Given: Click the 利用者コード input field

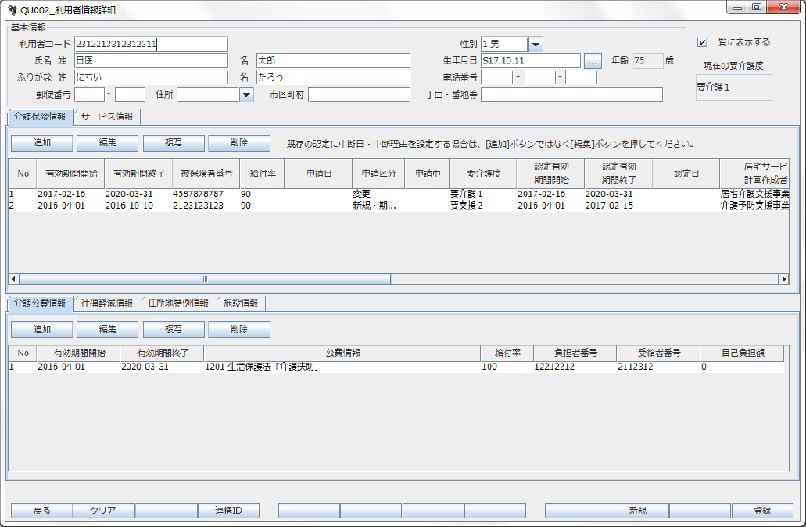Looking at the screenshot, I should point(151,45).
